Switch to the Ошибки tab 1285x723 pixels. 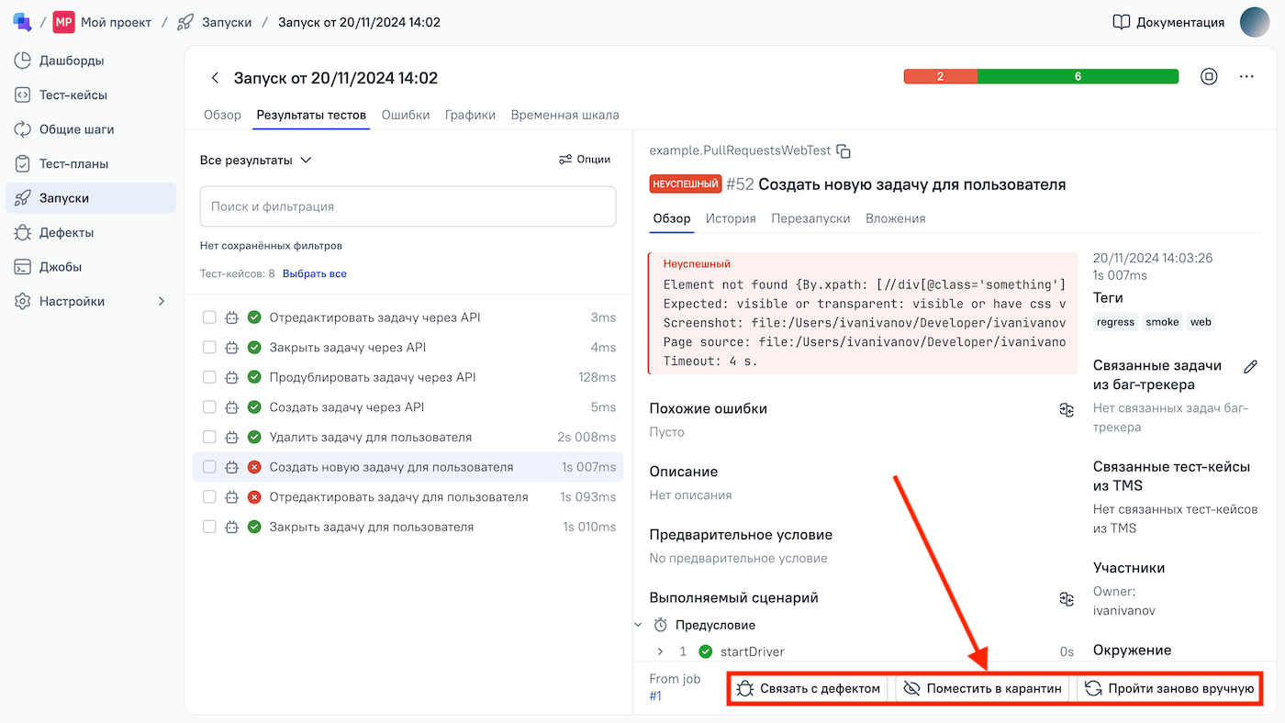point(405,115)
